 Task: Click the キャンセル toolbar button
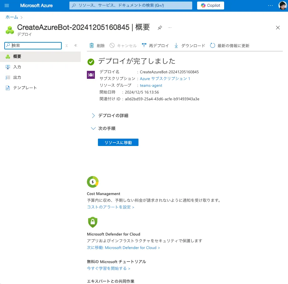coord(123,45)
